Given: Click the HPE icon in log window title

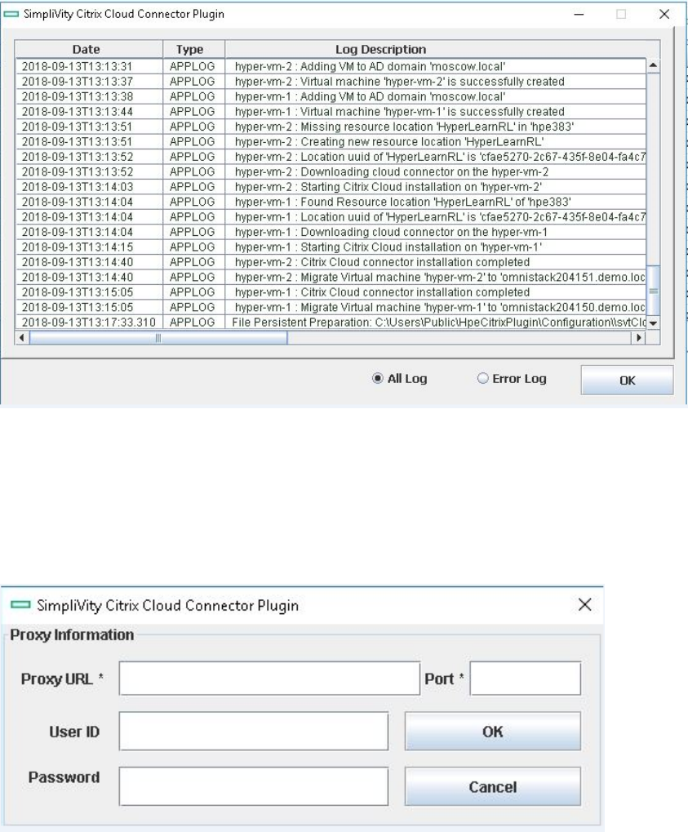Looking at the screenshot, I should [x=11, y=15].
